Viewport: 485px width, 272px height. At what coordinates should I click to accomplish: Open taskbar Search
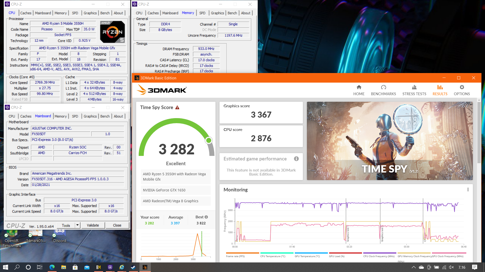tap(17, 267)
